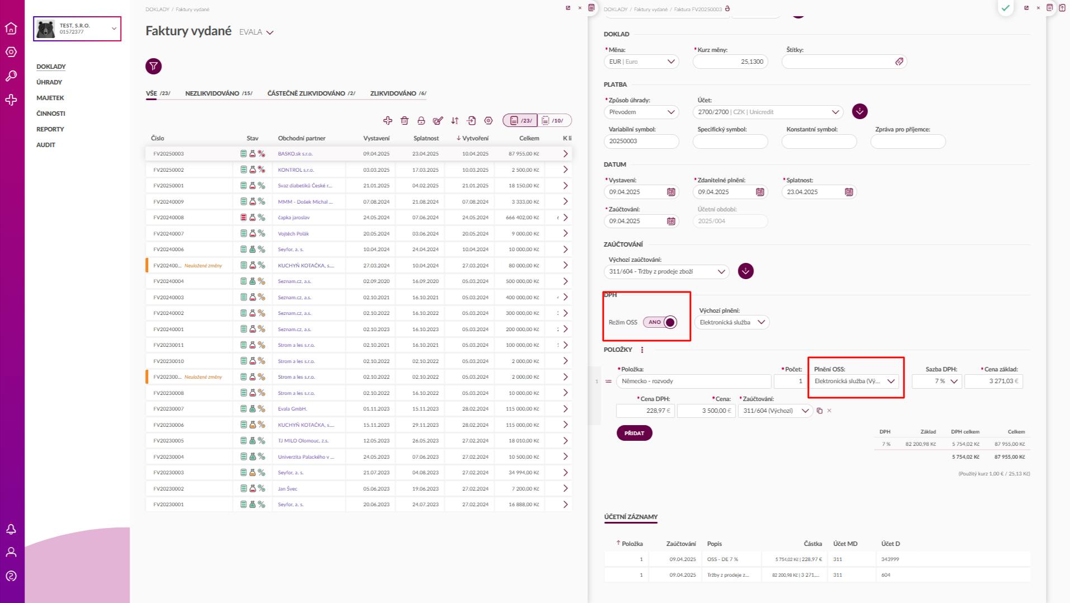This screenshot has height=603, width=1070.
Task: Confirm invoice with the green checkmark
Action: (1006, 8)
